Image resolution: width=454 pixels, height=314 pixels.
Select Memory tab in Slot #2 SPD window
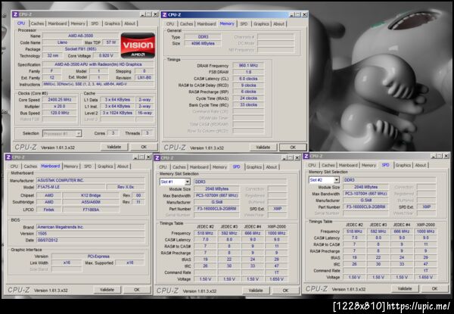point(368,165)
